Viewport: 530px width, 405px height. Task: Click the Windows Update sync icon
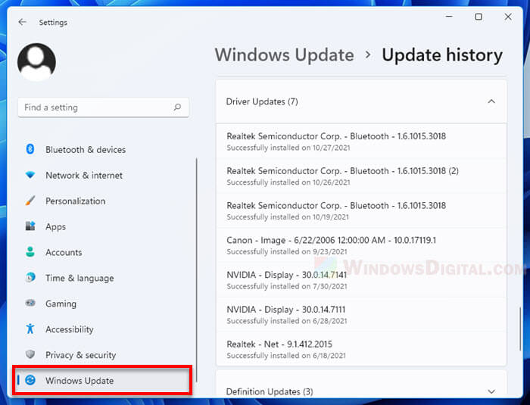coord(30,380)
